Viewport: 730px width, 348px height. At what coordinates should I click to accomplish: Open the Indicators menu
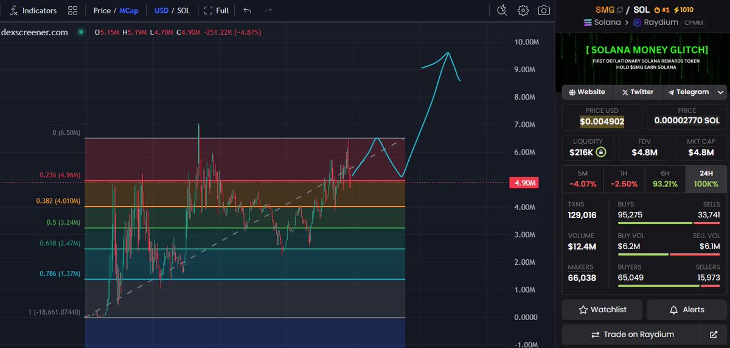(33, 10)
